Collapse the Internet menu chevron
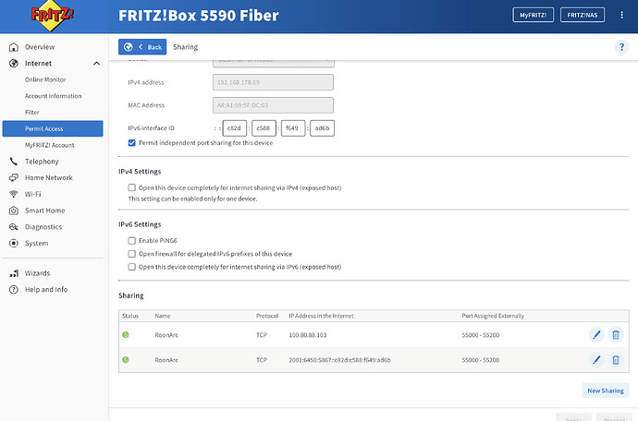This screenshot has height=421, width=638. (96, 64)
